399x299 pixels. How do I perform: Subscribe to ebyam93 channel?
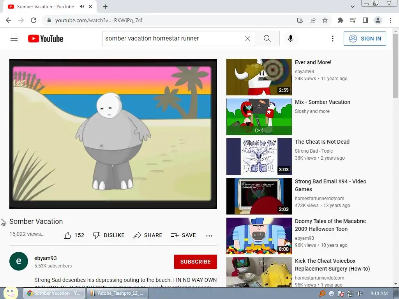tap(196, 262)
